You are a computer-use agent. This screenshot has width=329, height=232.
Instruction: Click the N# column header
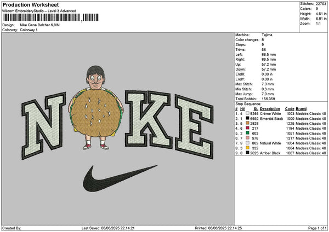[x=242, y=109]
